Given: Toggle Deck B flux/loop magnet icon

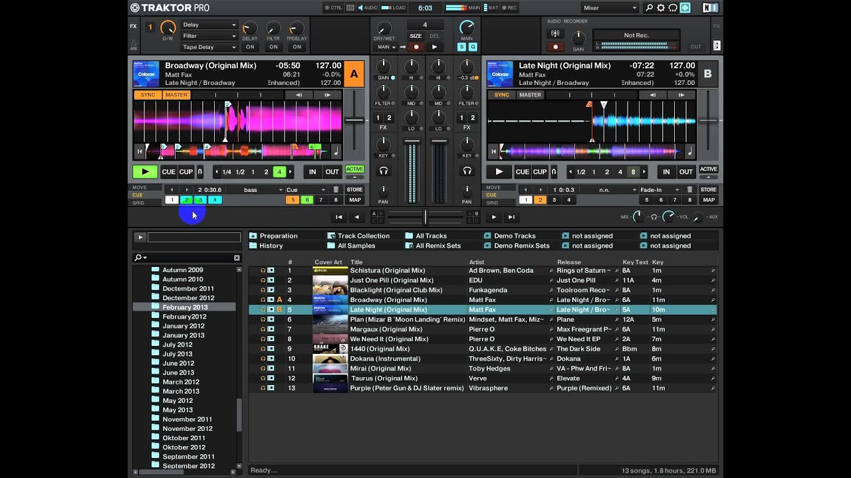Looking at the screenshot, I should click(x=554, y=172).
